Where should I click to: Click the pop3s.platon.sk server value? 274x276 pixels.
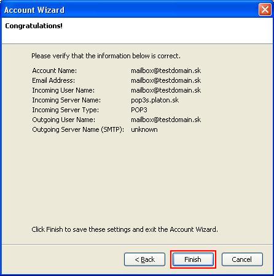click(x=155, y=100)
